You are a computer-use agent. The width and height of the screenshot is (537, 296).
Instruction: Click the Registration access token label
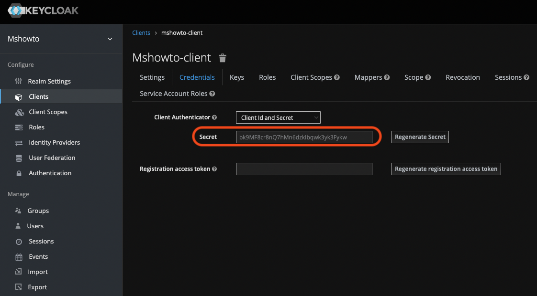pyautogui.click(x=175, y=169)
